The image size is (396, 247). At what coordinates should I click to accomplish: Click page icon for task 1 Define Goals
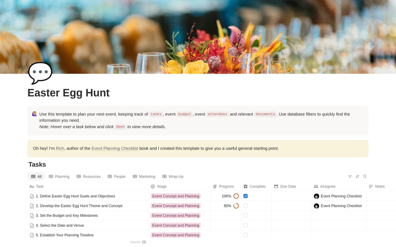pyautogui.click(x=32, y=196)
